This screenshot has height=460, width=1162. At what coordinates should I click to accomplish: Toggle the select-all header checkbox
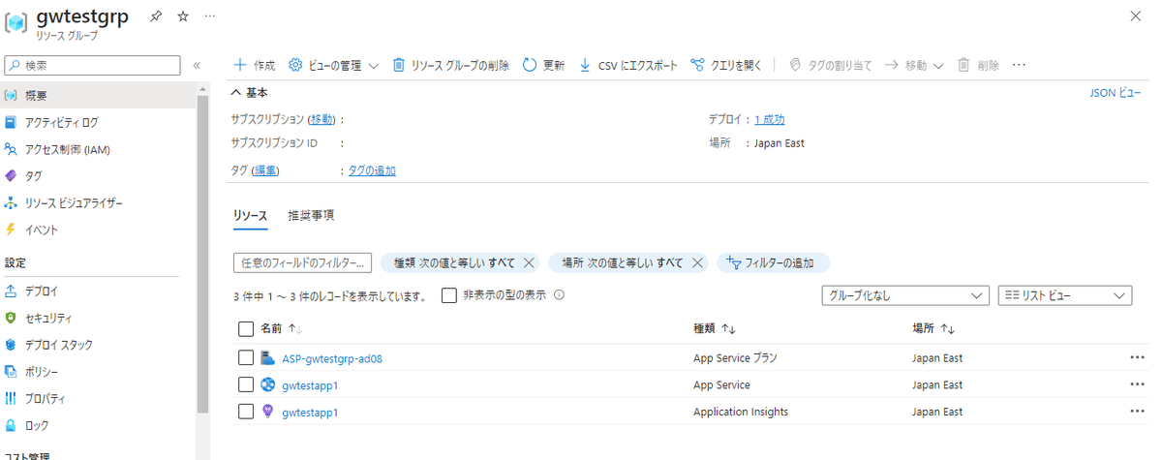245,329
